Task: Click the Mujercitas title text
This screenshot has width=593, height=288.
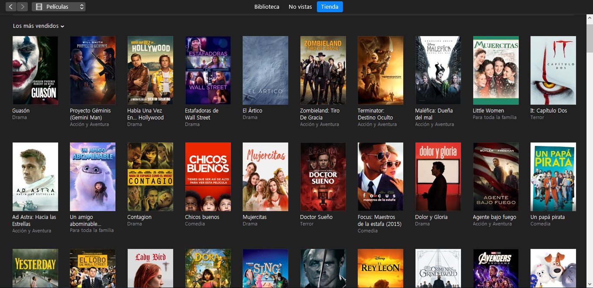Action: 255,217
